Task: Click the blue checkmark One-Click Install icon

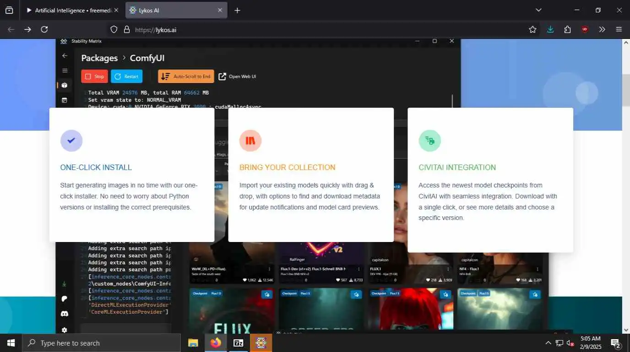Action: tap(71, 141)
